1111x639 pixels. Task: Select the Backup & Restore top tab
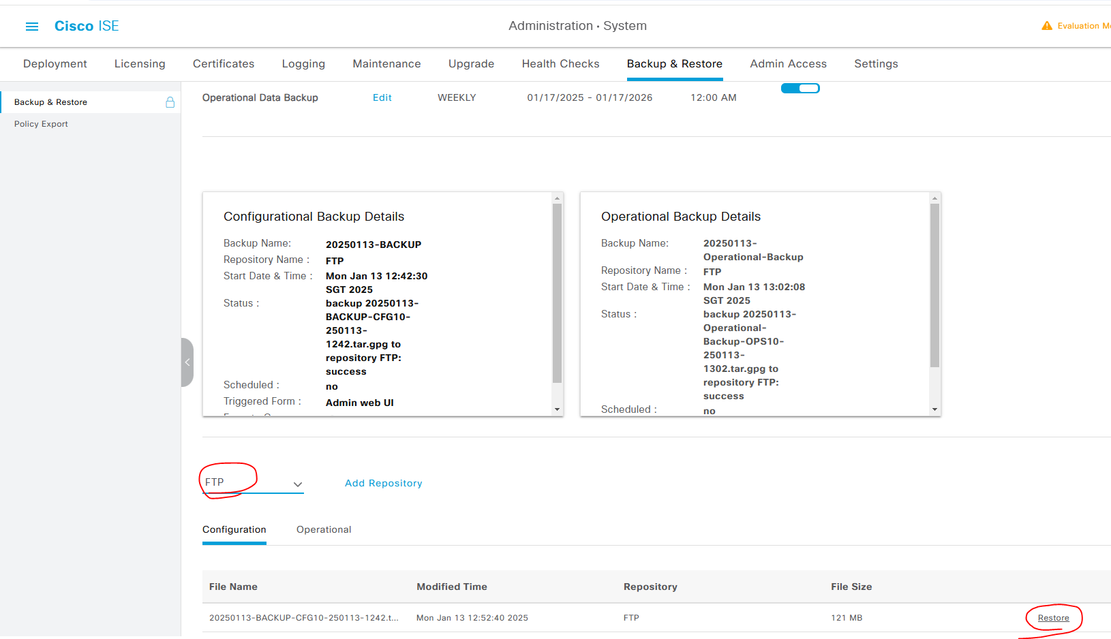(675, 63)
